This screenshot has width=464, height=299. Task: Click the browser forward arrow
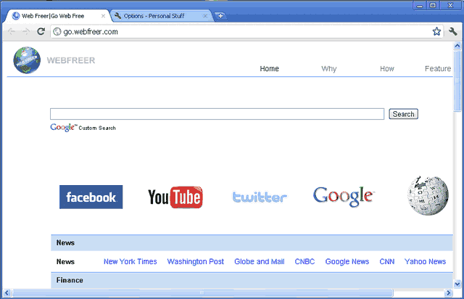[26, 31]
